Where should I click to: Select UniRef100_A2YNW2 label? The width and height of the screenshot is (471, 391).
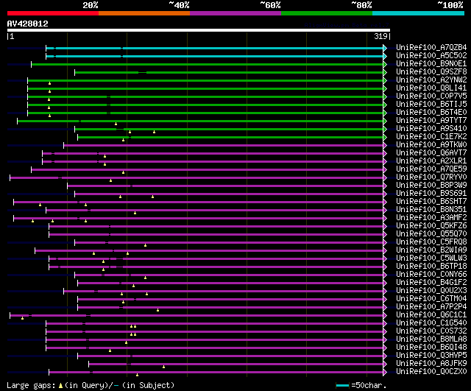point(431,80)
